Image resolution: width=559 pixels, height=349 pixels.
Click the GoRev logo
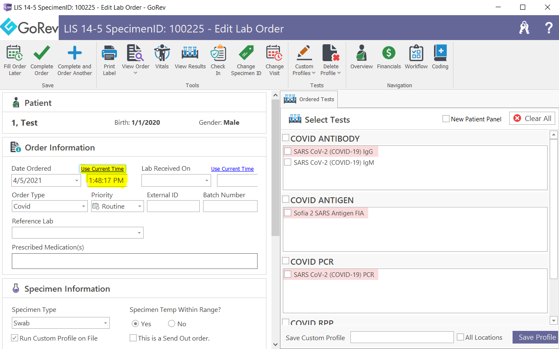tap(29, 28)
